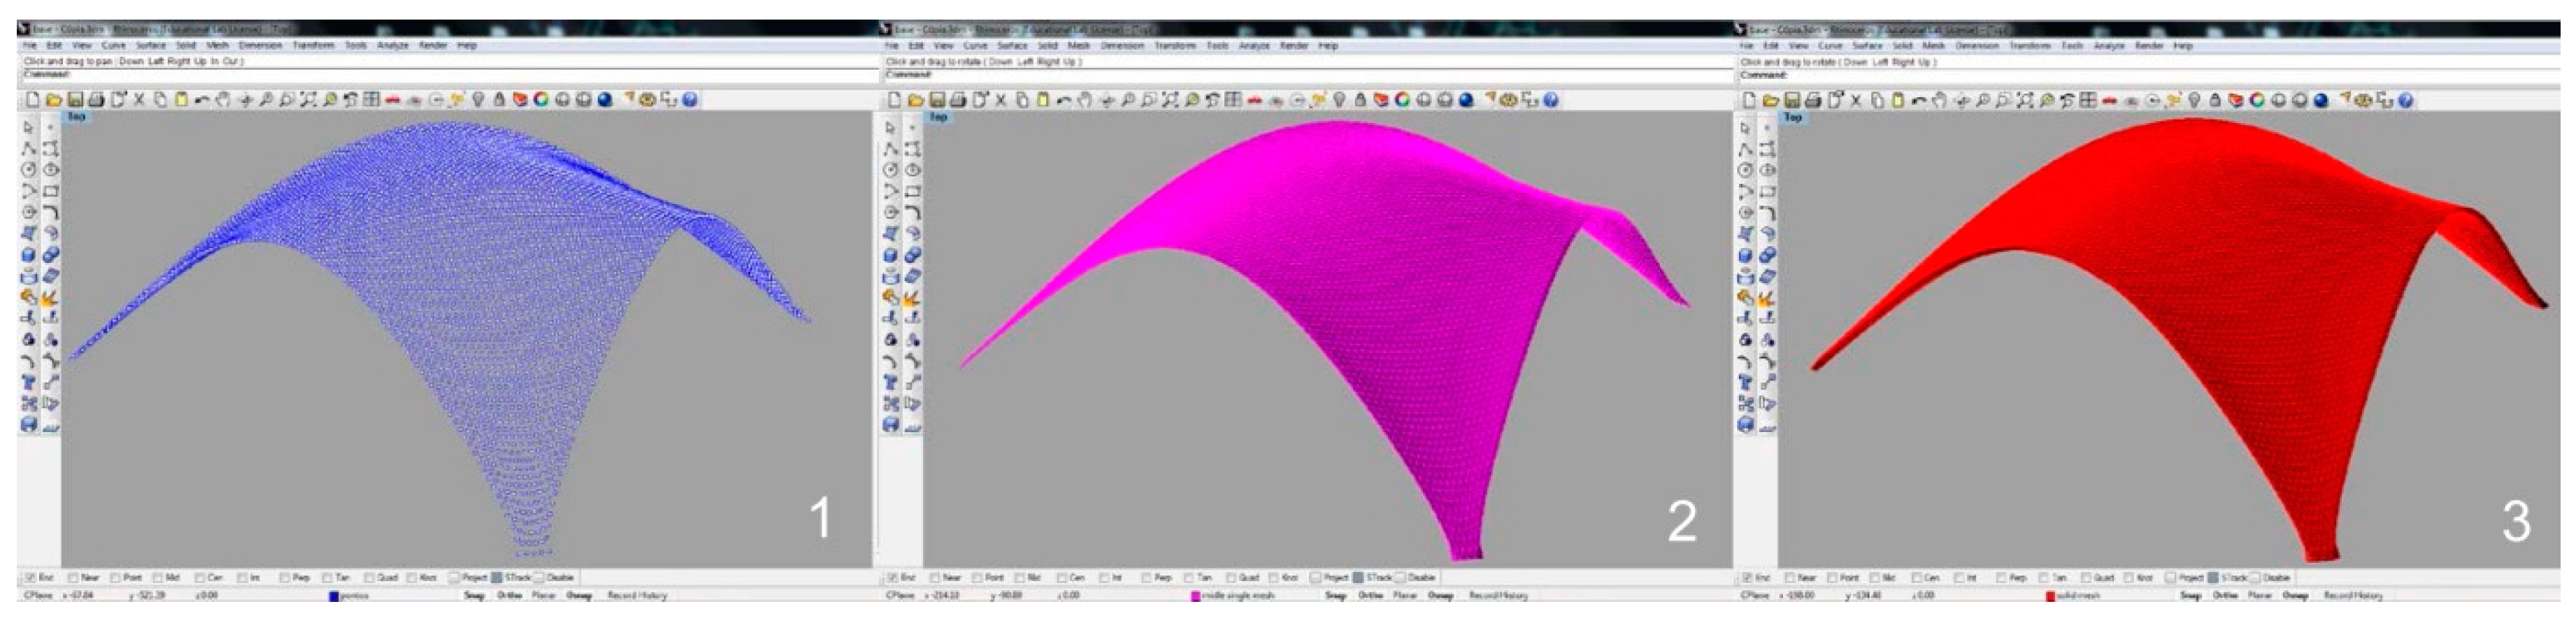This screenshot has height=618, width=2576.
Task: Pick the arrow Select tool in panel 1 sidebar
Action: pos(28,128)
